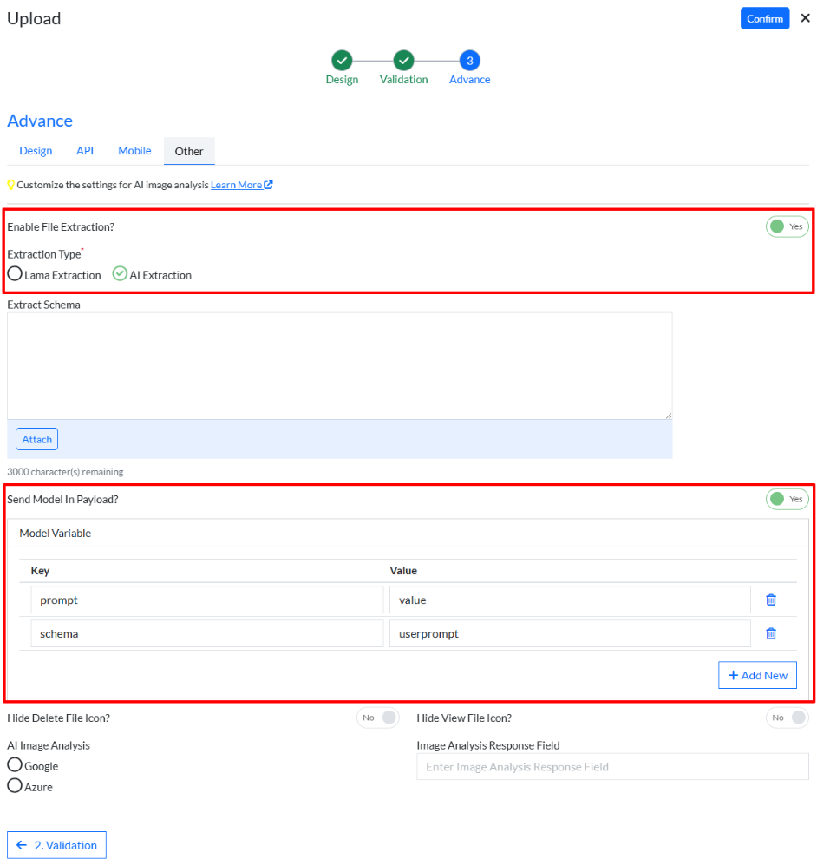
Task: Disable the Enable File Extraction toggle
Action: click(x=787, y=226)
